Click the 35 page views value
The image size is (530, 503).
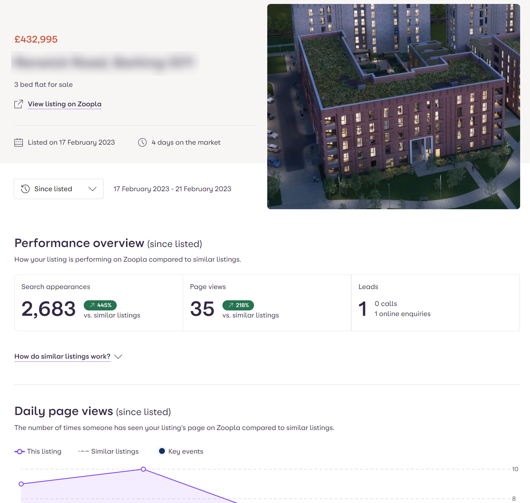(202, 309)
